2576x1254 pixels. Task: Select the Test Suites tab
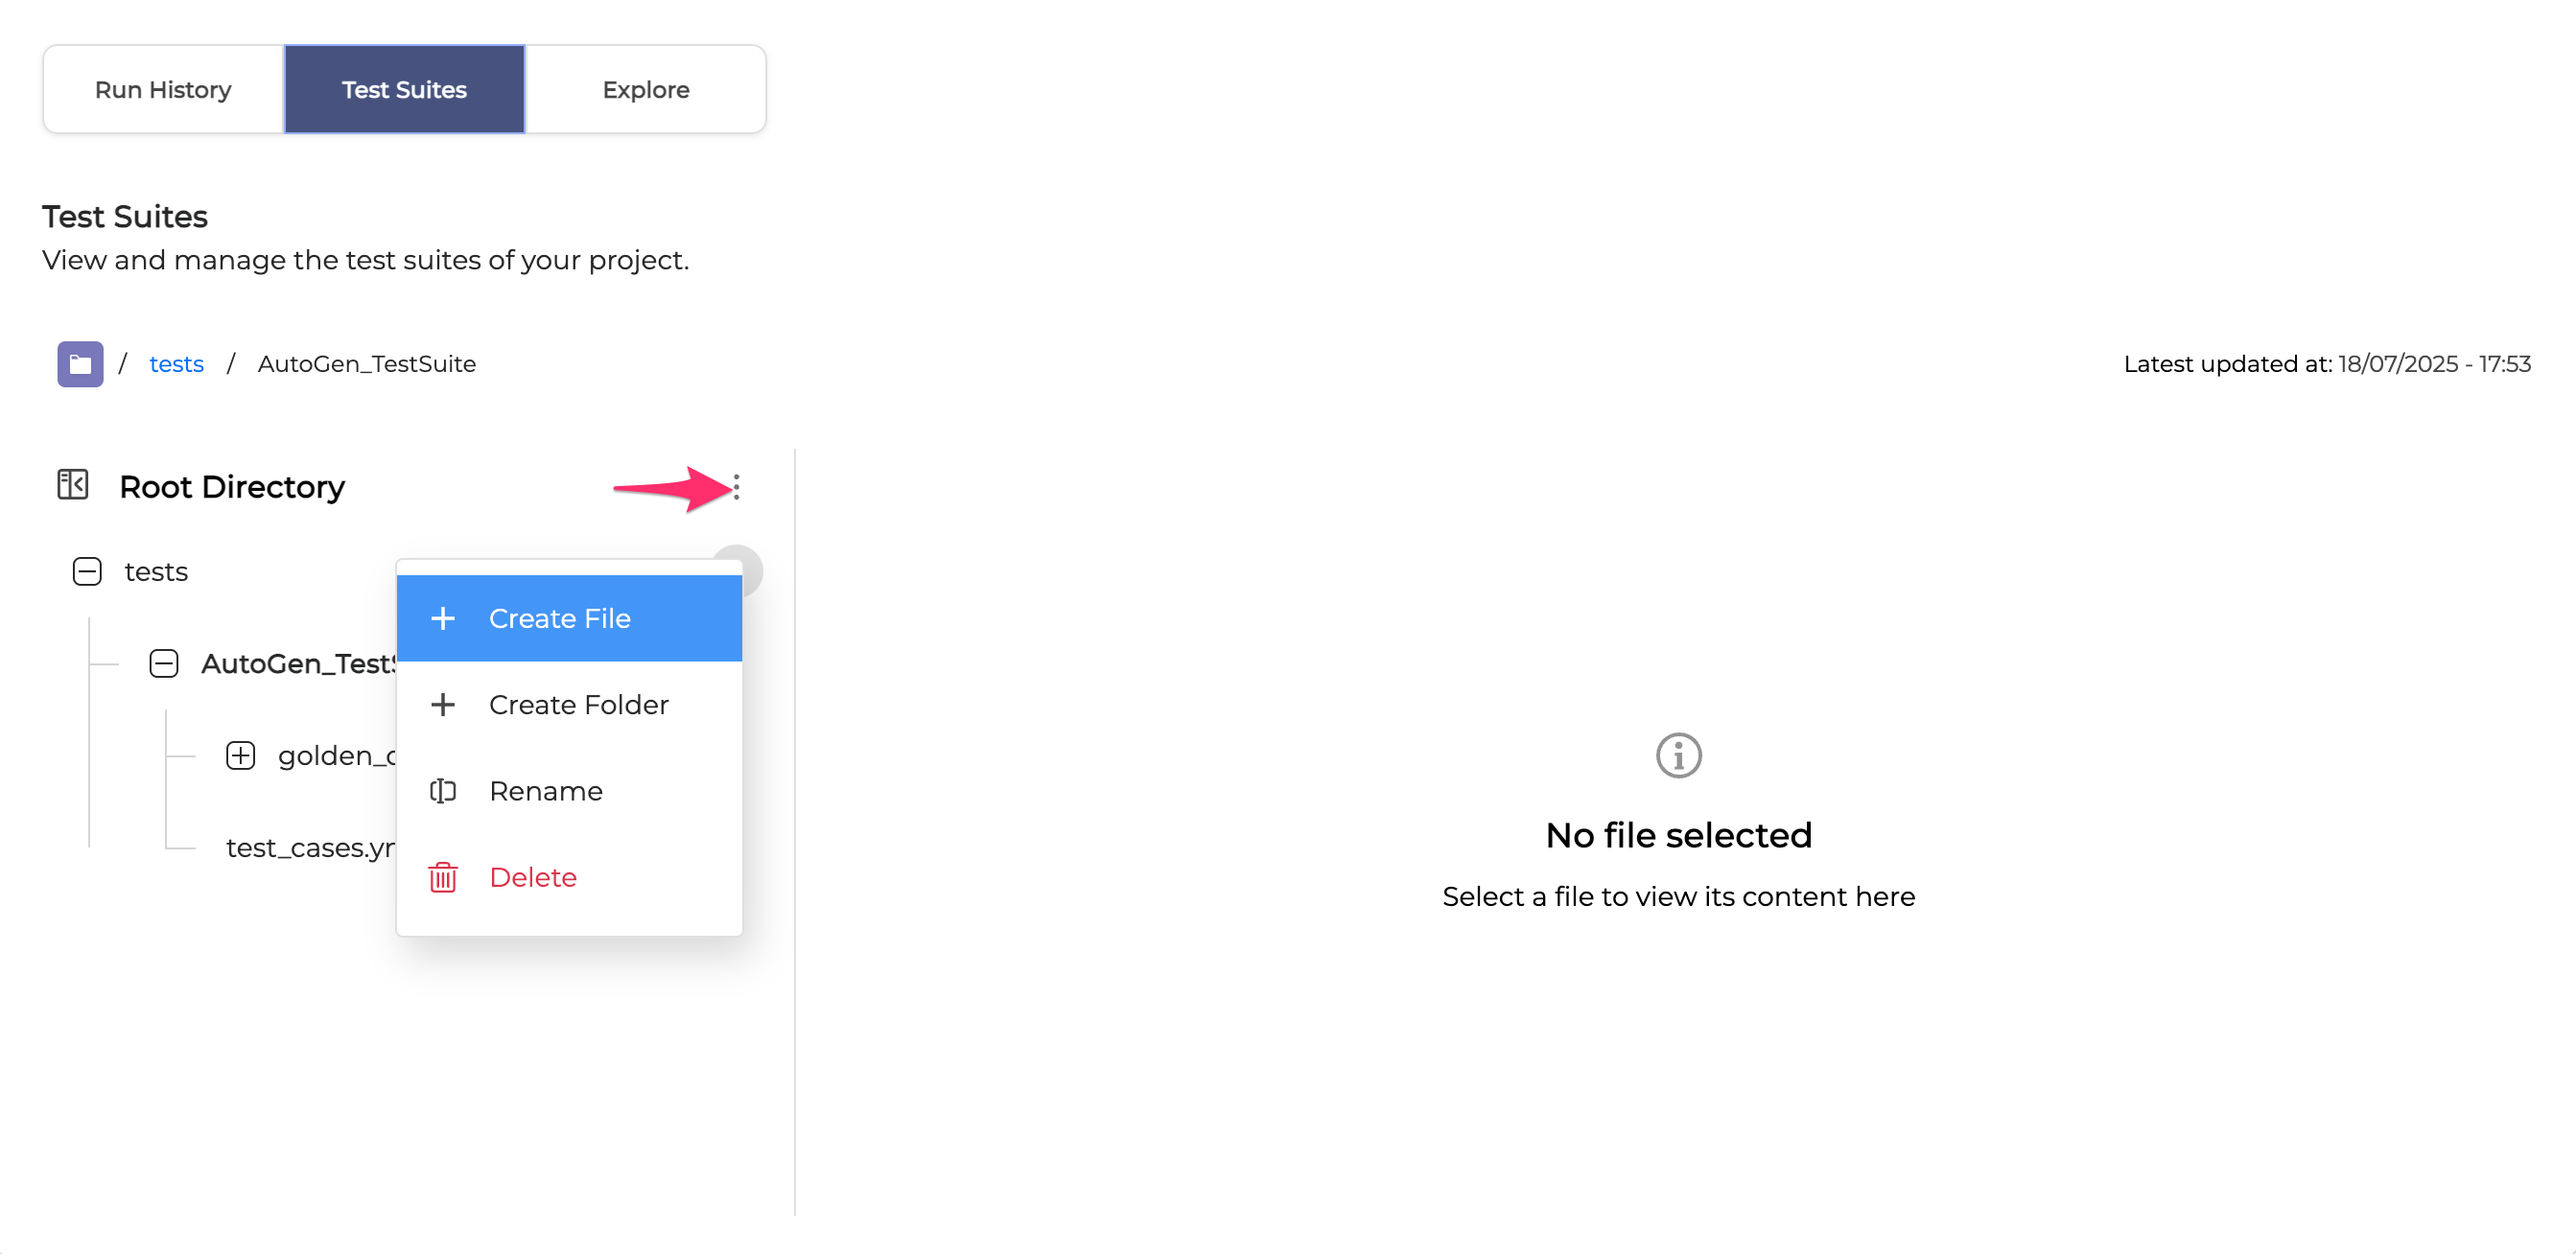pos(404,89)
